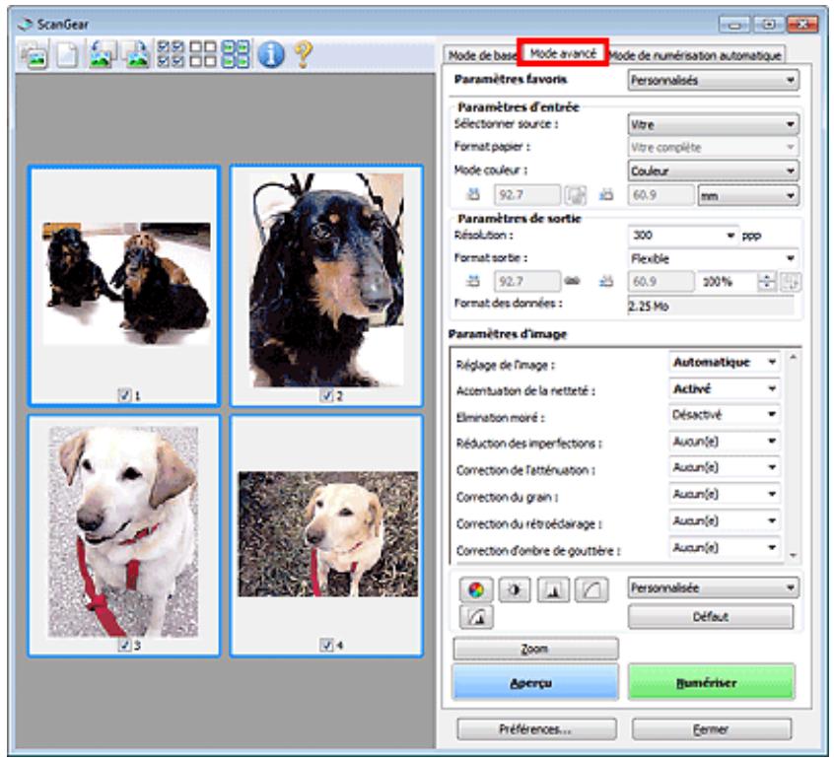
Task: Open the Tone Curve settings tool
Action: tap(591, 589)
